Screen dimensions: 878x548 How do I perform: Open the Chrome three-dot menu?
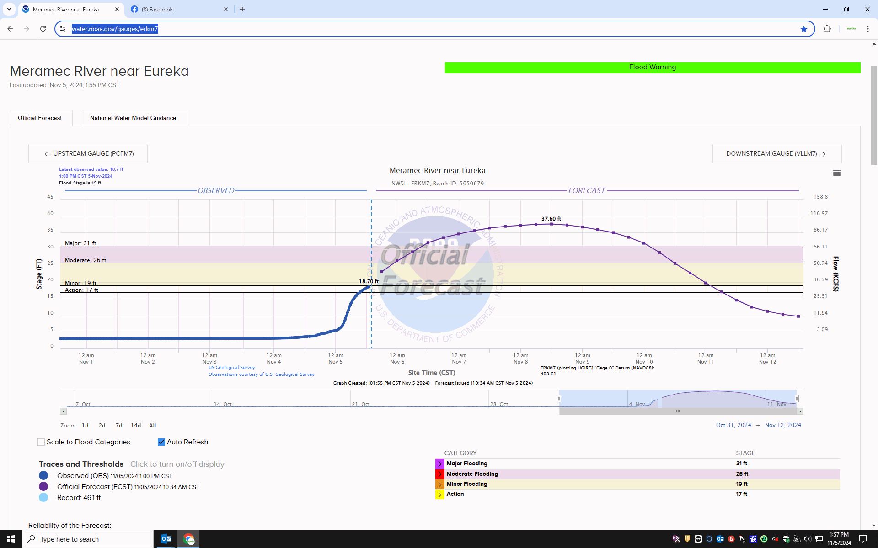867,29
